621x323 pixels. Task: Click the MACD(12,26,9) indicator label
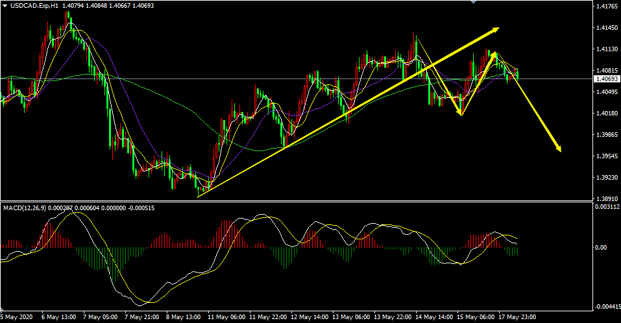coord(25,208)
